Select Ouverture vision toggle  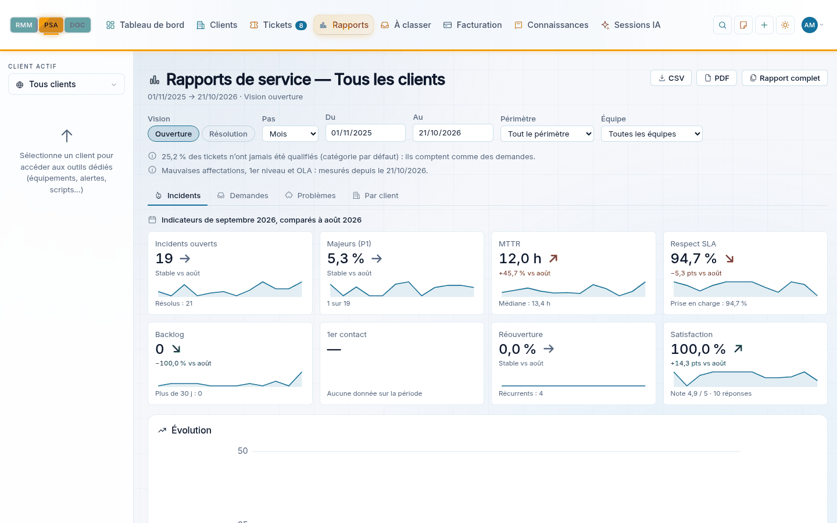click(173, 134)
